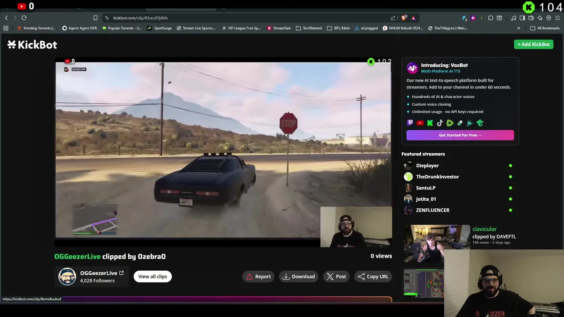
Task: Click the share page icon in the address bar
Action: pos(393,18)
